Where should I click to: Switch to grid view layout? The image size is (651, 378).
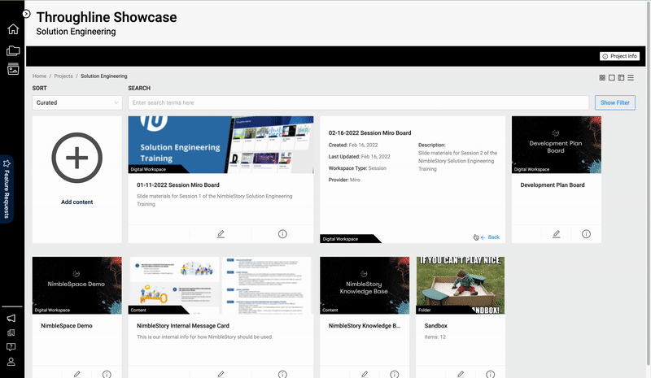(x=602, y=77)
